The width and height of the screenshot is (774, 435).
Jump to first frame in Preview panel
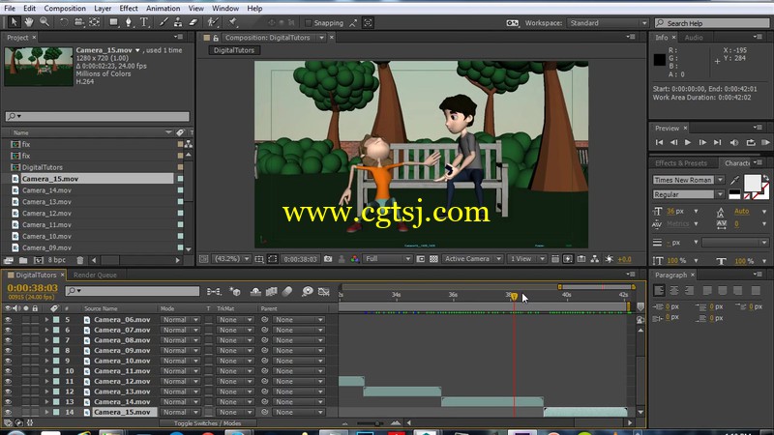point(659,142)
